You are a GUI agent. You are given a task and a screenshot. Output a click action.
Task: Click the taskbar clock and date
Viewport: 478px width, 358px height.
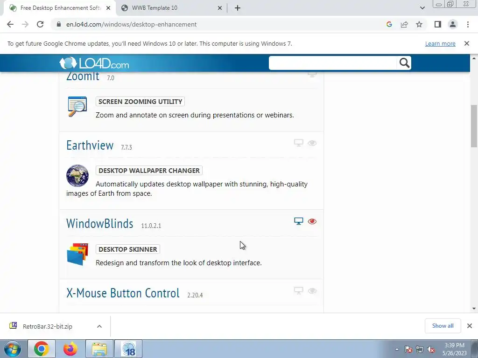(x=454, y=349)
